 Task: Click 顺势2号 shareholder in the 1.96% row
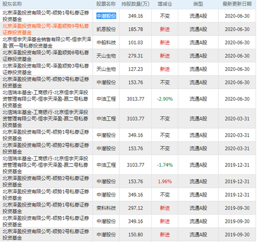(x=46, y=181)
